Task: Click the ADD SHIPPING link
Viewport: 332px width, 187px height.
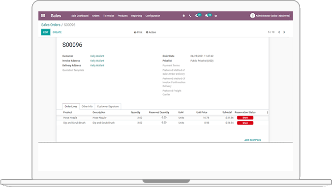Action: tap(253, 140)
